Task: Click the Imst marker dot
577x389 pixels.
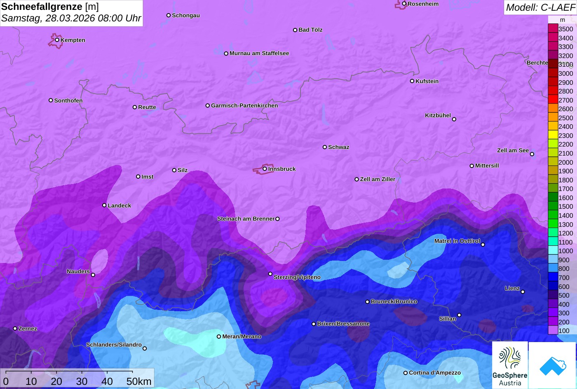Action: coord(138,177)
